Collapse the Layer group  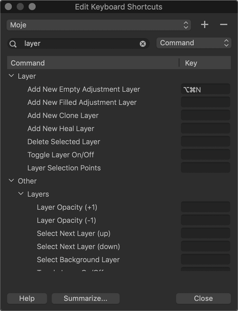[x=11, y=76]
